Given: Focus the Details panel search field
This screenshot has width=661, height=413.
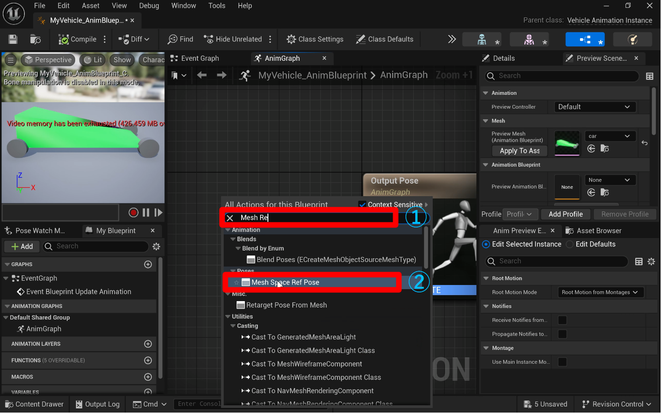Looking at the screenshot, I should (562, 76).
